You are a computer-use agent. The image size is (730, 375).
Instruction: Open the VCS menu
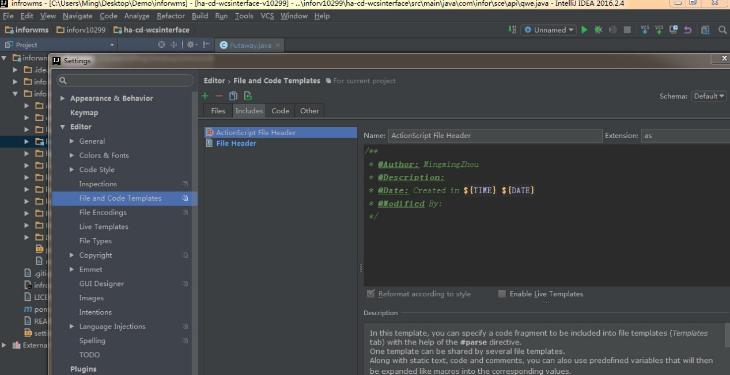tap(267, 16)
